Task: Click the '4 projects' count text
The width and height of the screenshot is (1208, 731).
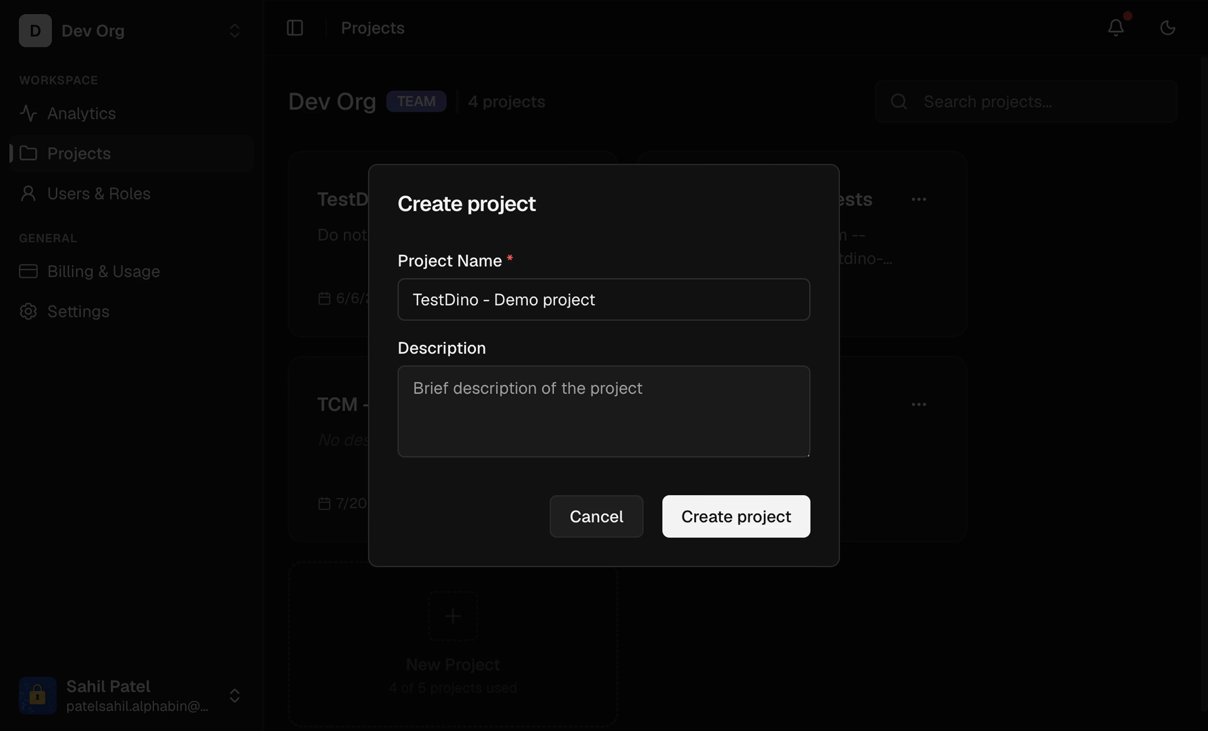Action: 506,101
